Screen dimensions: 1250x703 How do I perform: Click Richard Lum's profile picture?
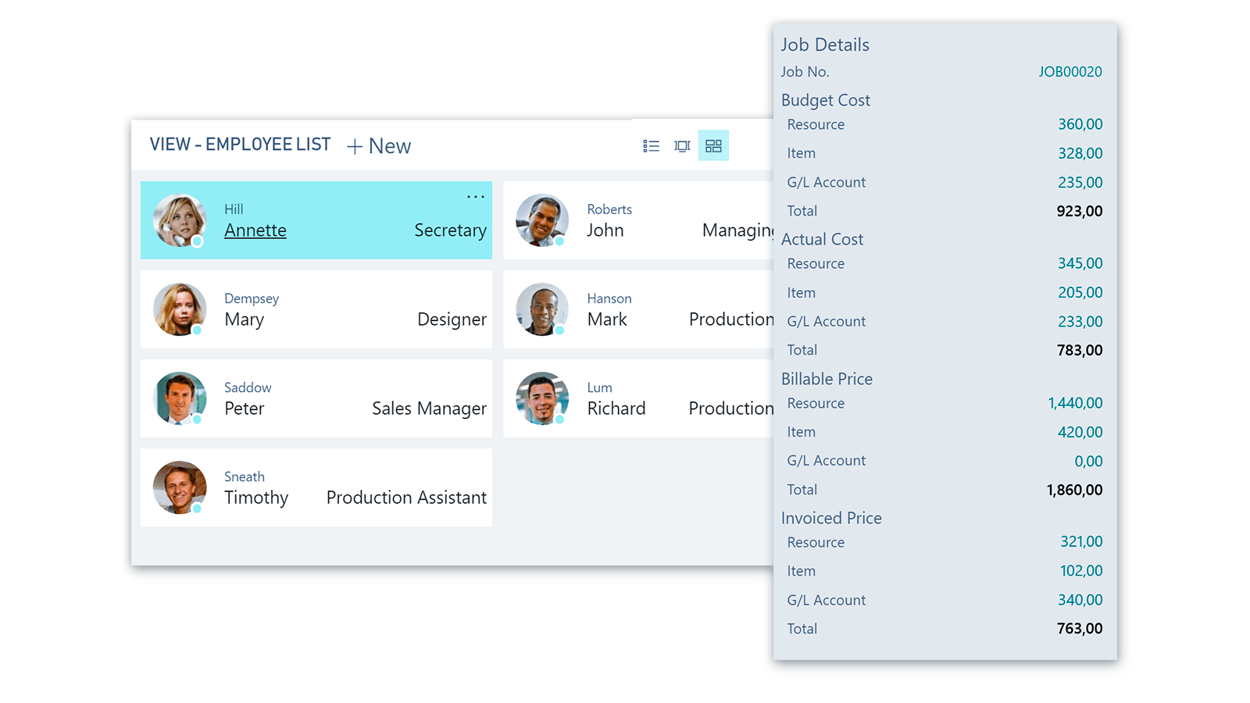point(543,398)
